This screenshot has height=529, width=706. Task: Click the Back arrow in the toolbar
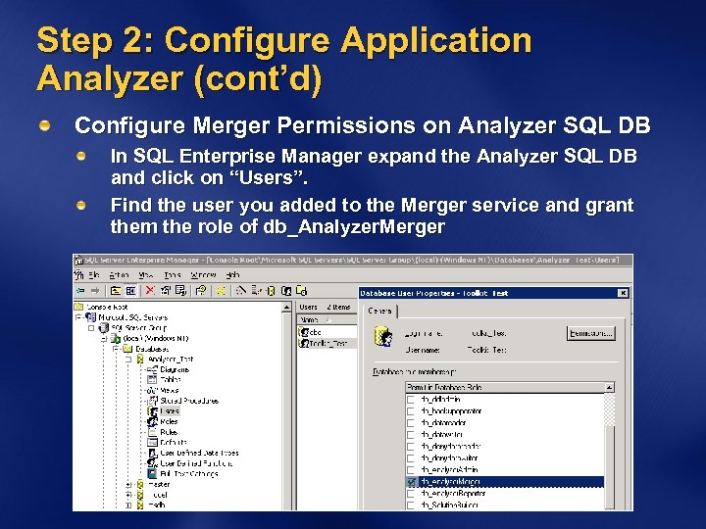click(80, 291)
